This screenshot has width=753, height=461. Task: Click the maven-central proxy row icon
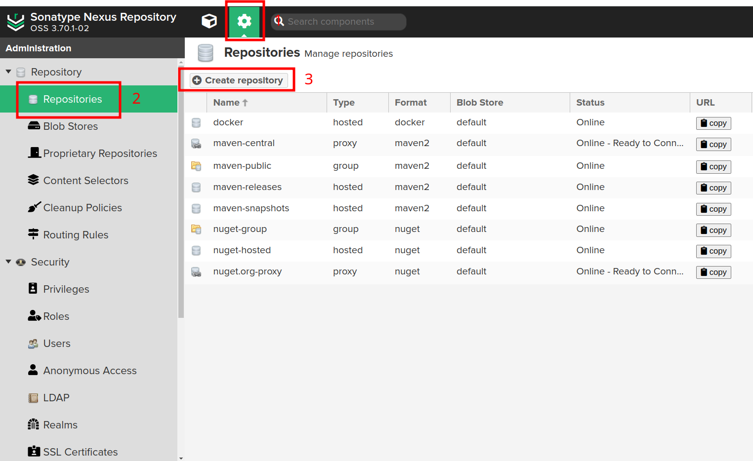[196, 144]
